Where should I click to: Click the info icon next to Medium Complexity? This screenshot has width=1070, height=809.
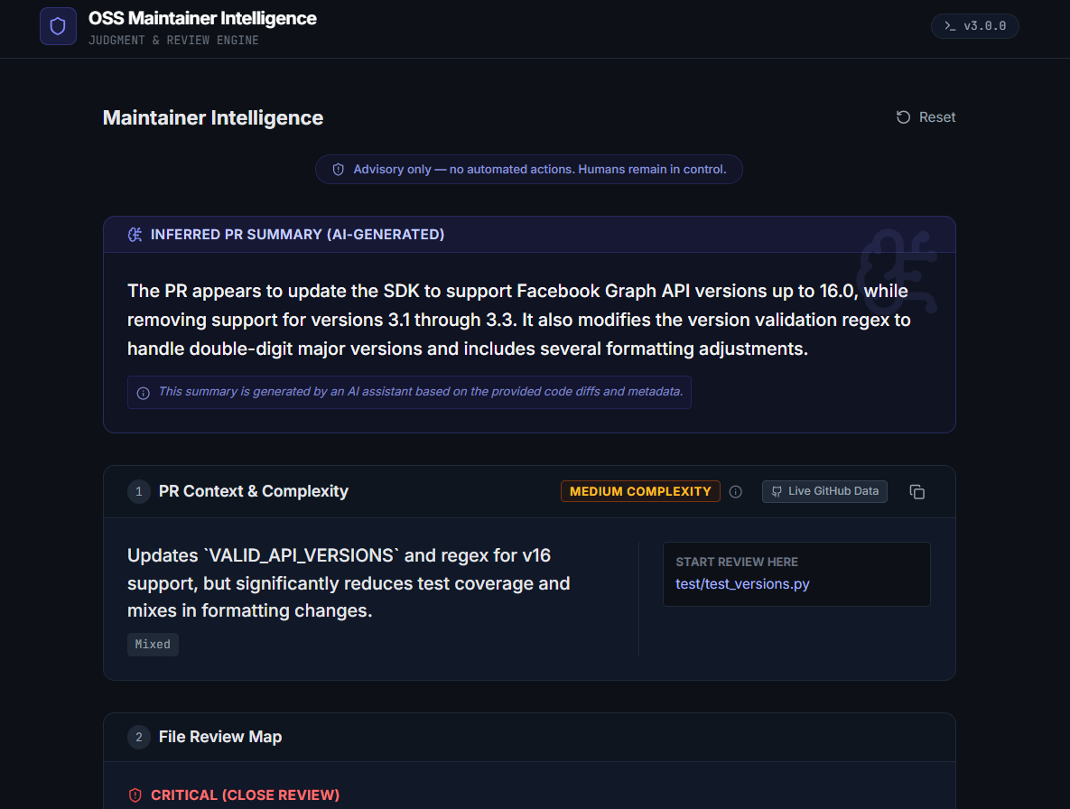(x=735, y=492)
